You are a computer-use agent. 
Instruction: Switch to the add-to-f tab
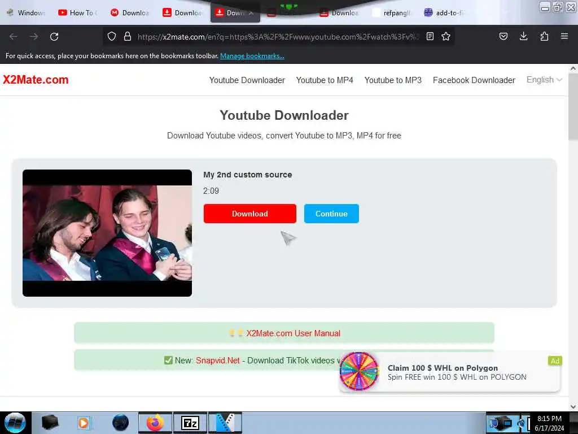(445, 13)
